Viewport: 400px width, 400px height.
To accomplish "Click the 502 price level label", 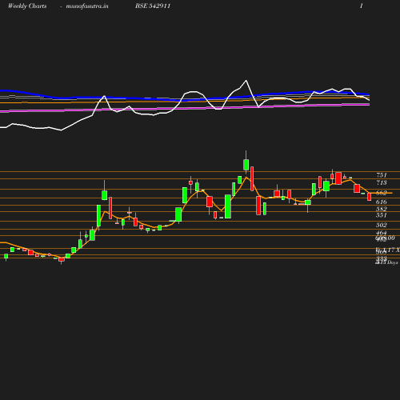I will (x=382, y=225).
